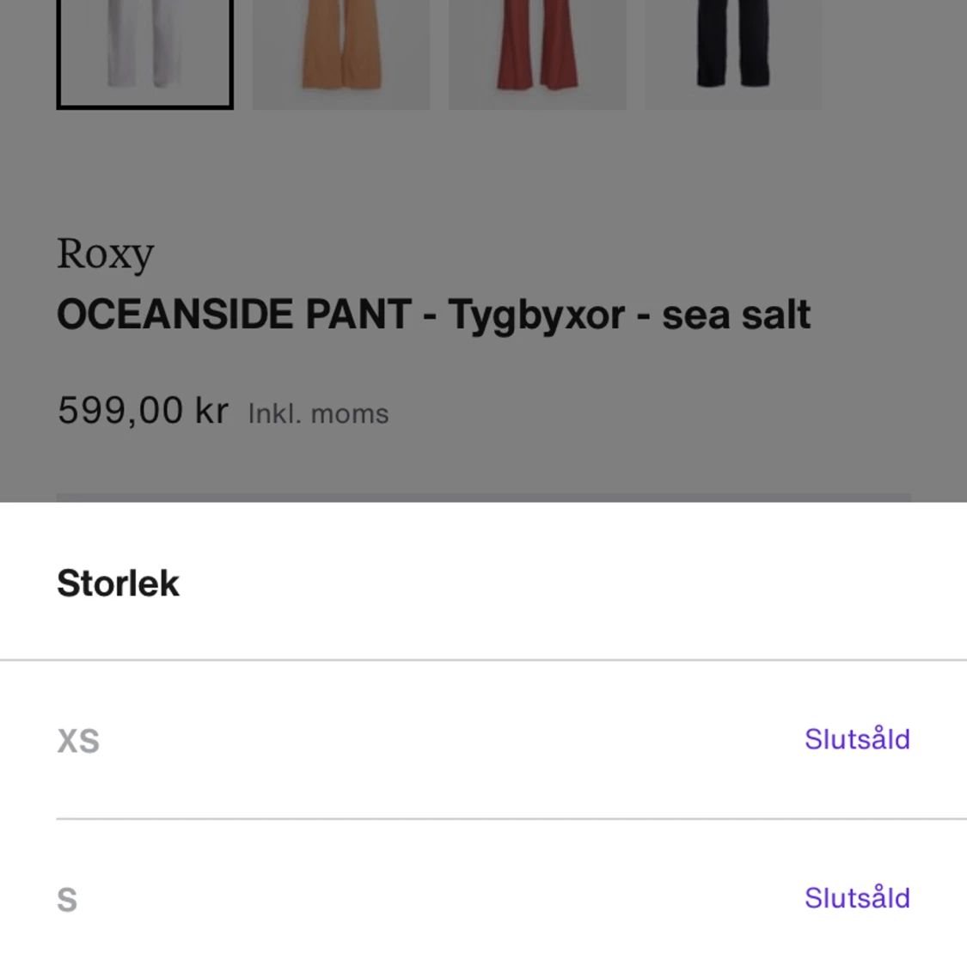Select size S from the list
Viewport: 967px width, 966px height.
point(67,900)
